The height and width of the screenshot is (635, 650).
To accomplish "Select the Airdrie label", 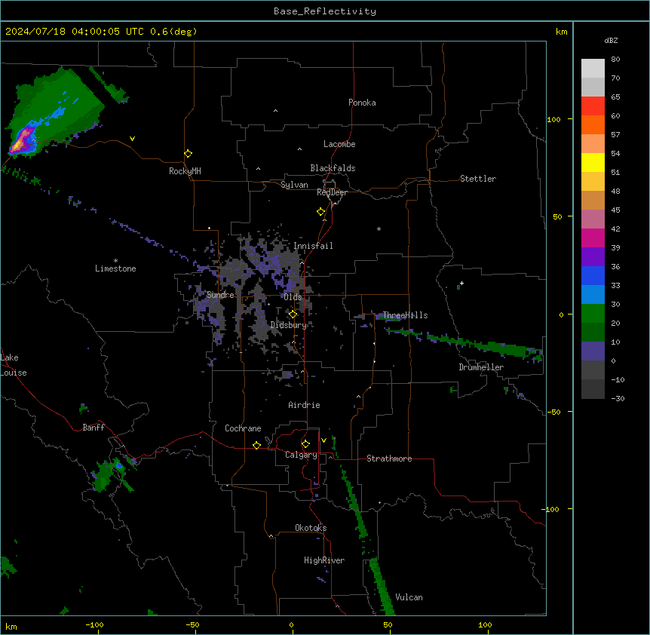I will [x=305, y=405].
